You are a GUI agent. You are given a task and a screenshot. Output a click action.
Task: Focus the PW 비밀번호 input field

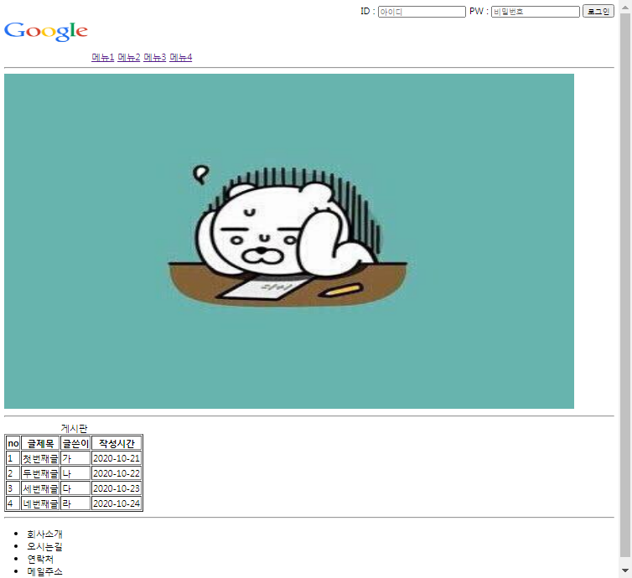(536, 12)
